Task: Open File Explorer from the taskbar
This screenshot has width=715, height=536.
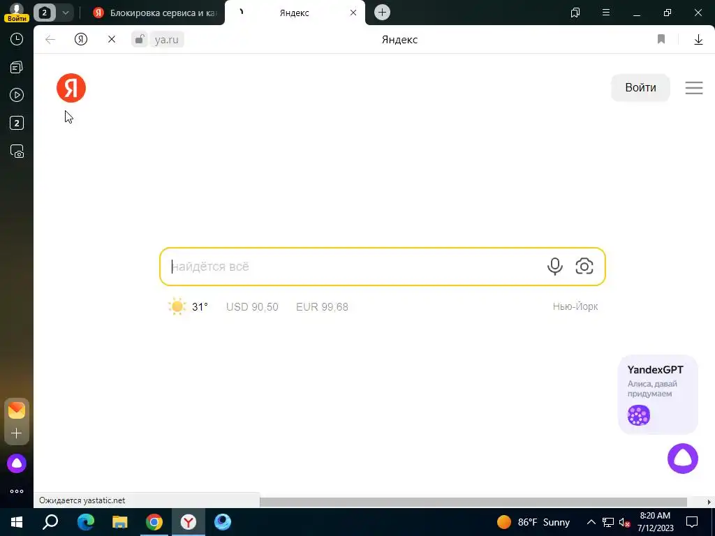Action: 119,522
